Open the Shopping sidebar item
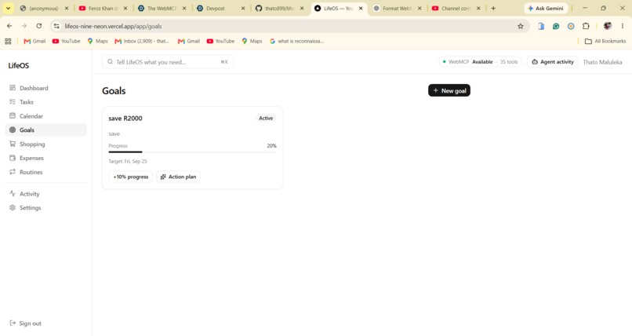The width and height of the screenshot is (632, 336). [x=45, y=144]
